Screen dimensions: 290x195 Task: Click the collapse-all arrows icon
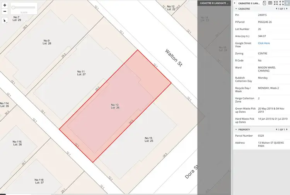tap(276, 3)
